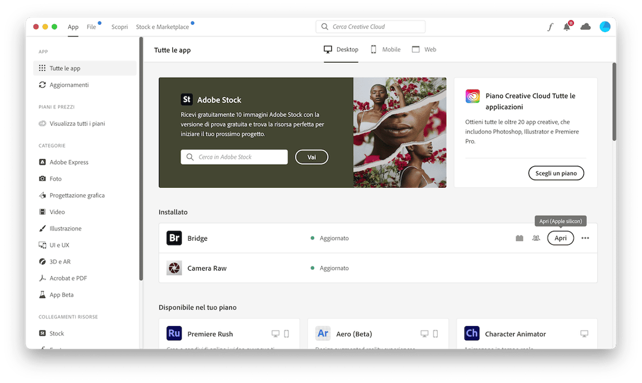This screenshot has height=383, width=642.
Task: Click the desktop icon on Premiere Rush card
Action: 276,334
